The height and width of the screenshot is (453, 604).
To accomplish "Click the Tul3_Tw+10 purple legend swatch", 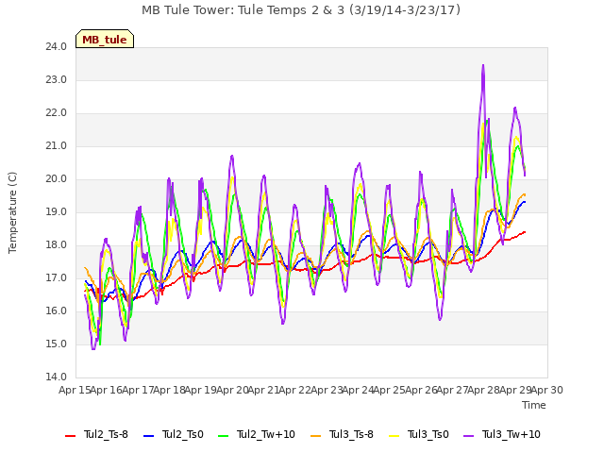I will pyautogui.click(x=468, y=436).
